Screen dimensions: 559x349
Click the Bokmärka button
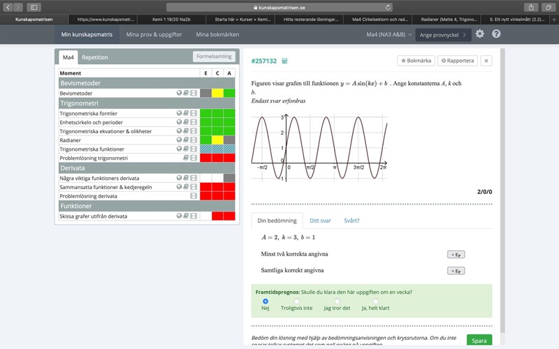click(415, 61)
